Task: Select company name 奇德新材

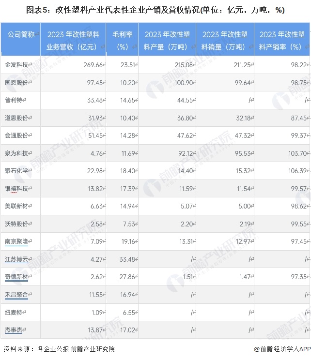Action: (x=16, y=277)
